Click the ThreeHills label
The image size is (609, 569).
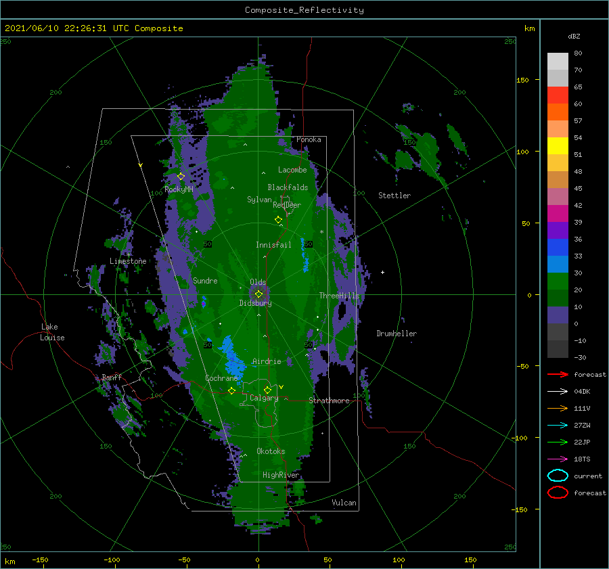click(x=340, y=296)
